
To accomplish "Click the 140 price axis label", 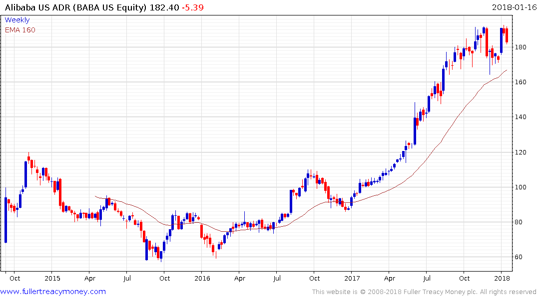I will point(521,117).
